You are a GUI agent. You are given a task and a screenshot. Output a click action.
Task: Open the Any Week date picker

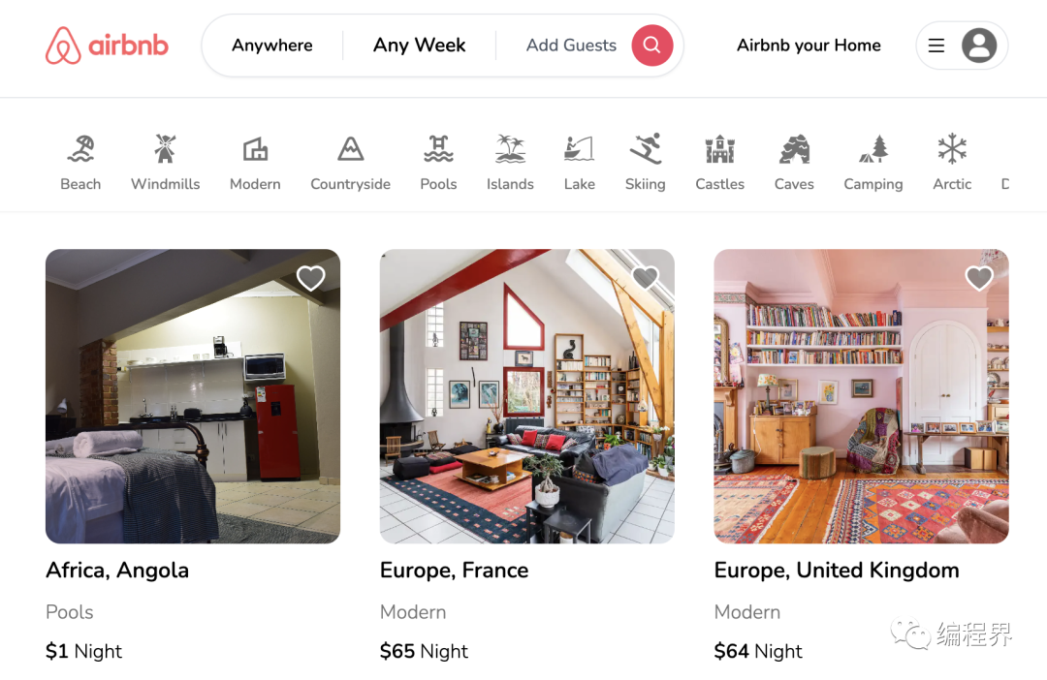[x=420, y=46]
